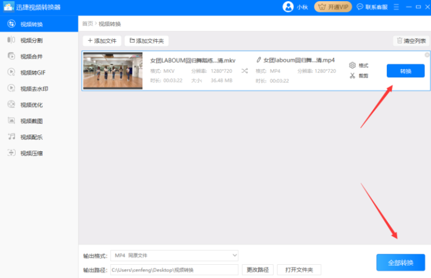Image resolution: width=431 pixels, height=278 pixels.
Task: Open the hamburger menu icon
Action: coord(396,7)
